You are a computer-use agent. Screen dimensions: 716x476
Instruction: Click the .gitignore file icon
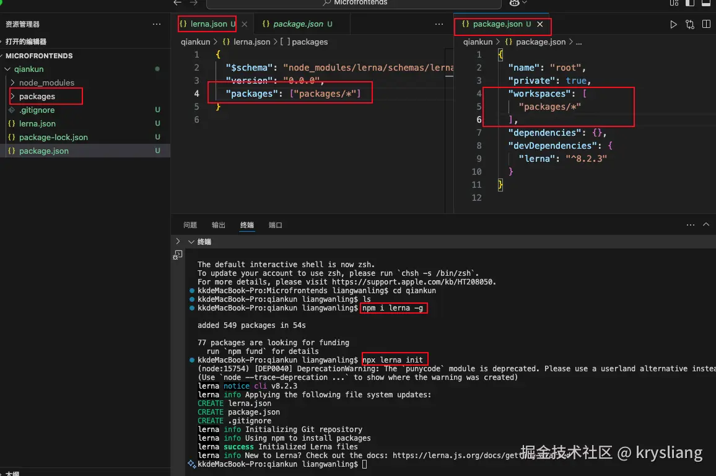tap(11, 110)
